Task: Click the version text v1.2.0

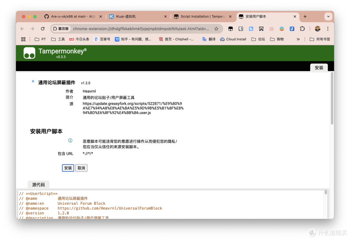Action: (86, 83)
